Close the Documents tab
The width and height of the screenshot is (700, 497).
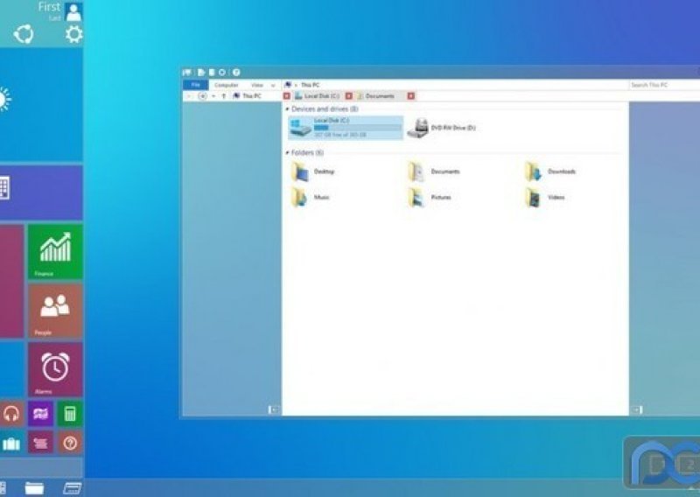click(x=410, y=96)
